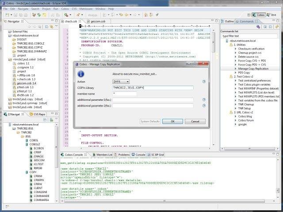Switch to the Java perspective
The image size is (283, 212).
[273, 15]
